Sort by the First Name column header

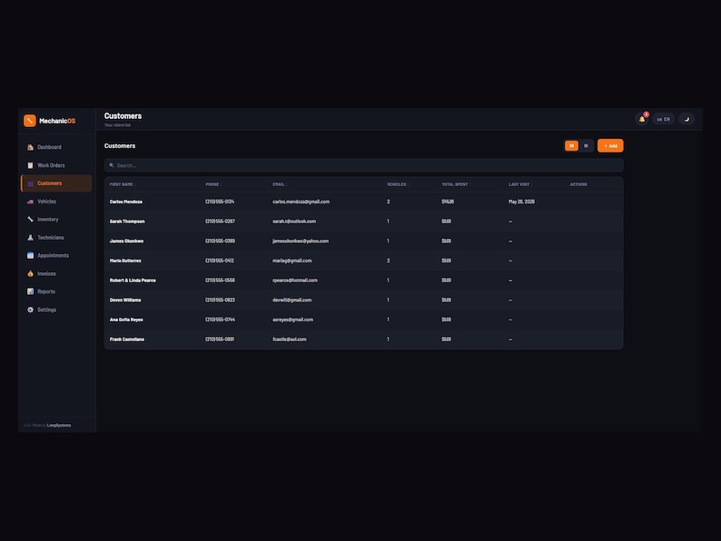[122, 184]
